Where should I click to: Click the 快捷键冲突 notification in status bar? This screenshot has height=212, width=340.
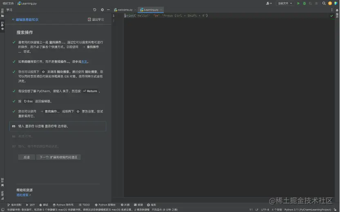pyautogui.click(x=92, y=210)
